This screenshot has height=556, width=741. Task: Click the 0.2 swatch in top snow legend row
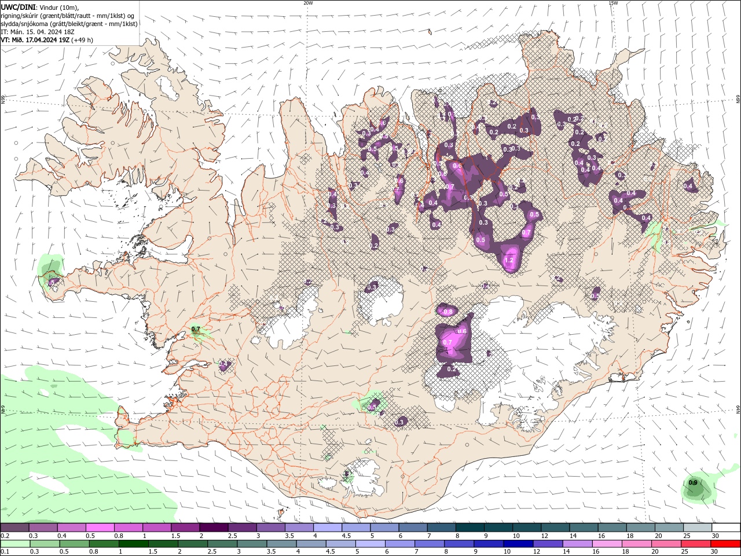pyautogui.click(x=15, y=527)
